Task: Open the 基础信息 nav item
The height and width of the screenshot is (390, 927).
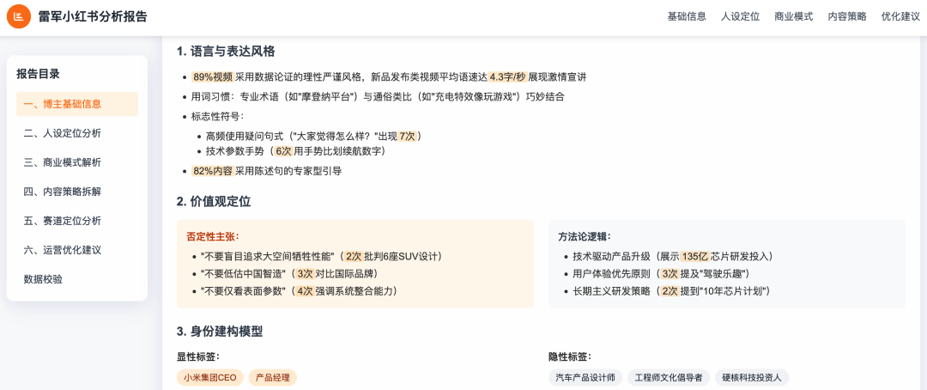Action: pyautogui.click(x=687, y=16)
